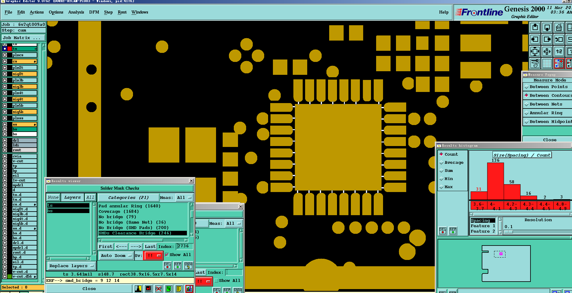Click the pan down view icon
572x293 pixels.
[547, 27]
